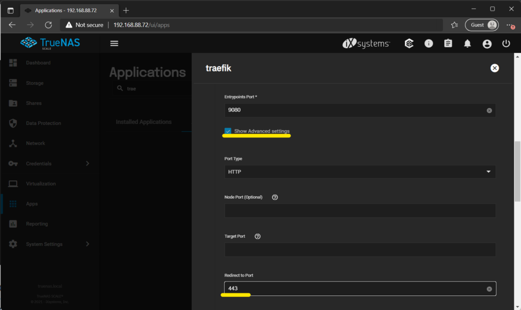521x310 pixels.
Task: Click the Not secure warning
Action: [x=84, y=25]
